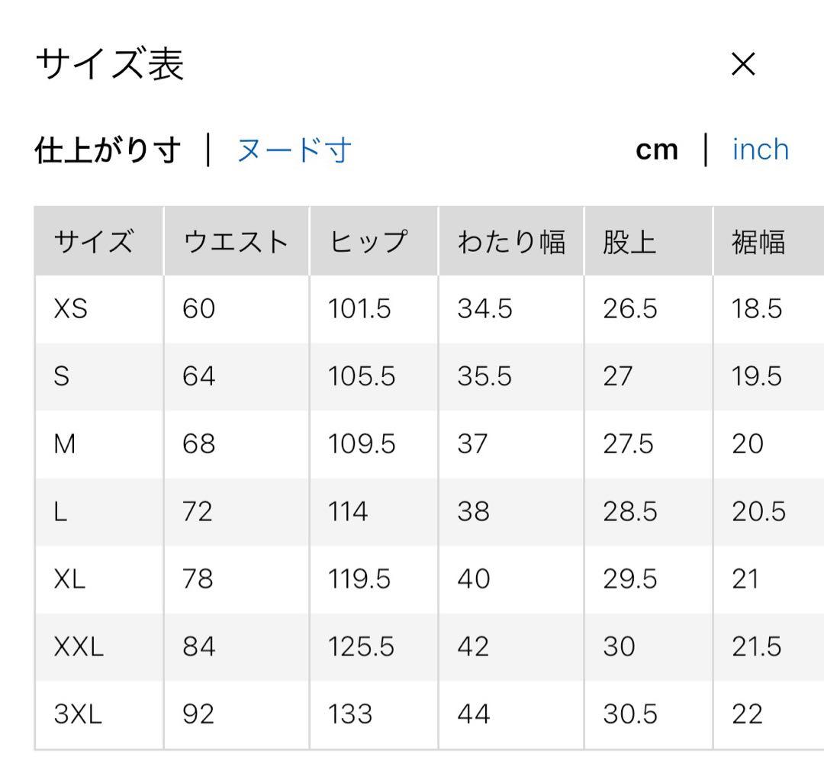Click the ウエスト column header
The height and width of the screenshot is (757, 824).
[x=236, y=242]
